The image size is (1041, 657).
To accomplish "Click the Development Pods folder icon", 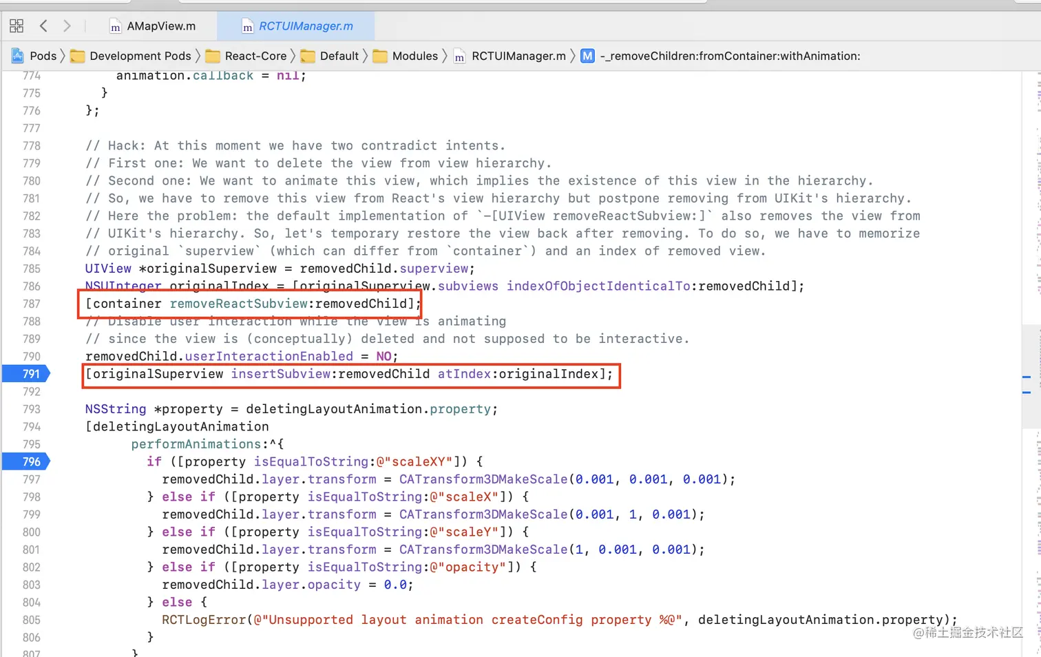I will (78, 56).
